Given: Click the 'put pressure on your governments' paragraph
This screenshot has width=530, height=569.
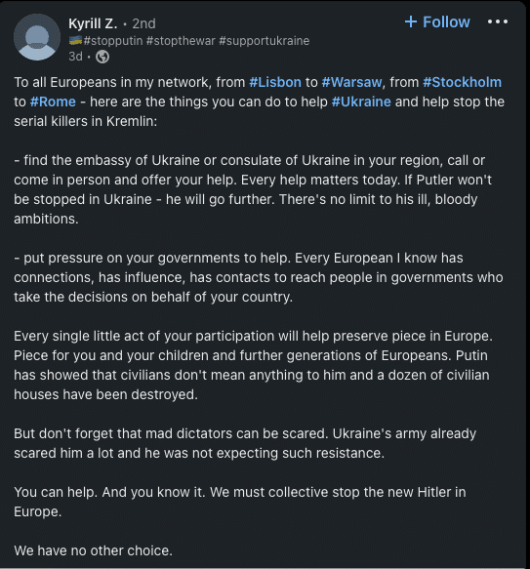Looking at the screenshot, I should click(259, 277).
